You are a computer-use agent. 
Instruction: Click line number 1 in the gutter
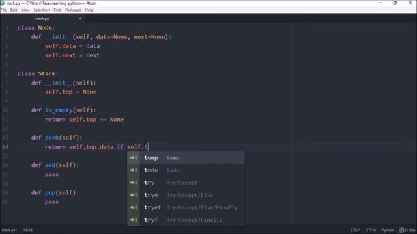coord(7,28)
